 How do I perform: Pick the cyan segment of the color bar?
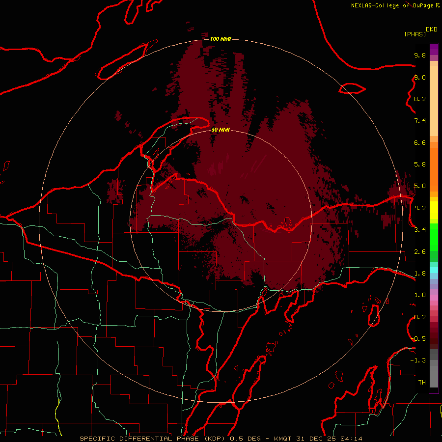(x=434, y=270)
